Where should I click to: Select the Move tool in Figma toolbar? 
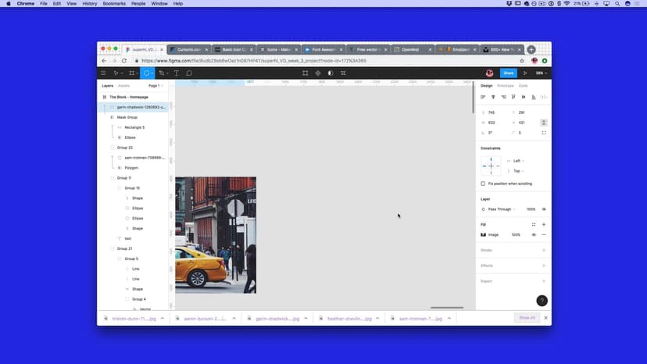click(116, 73)
